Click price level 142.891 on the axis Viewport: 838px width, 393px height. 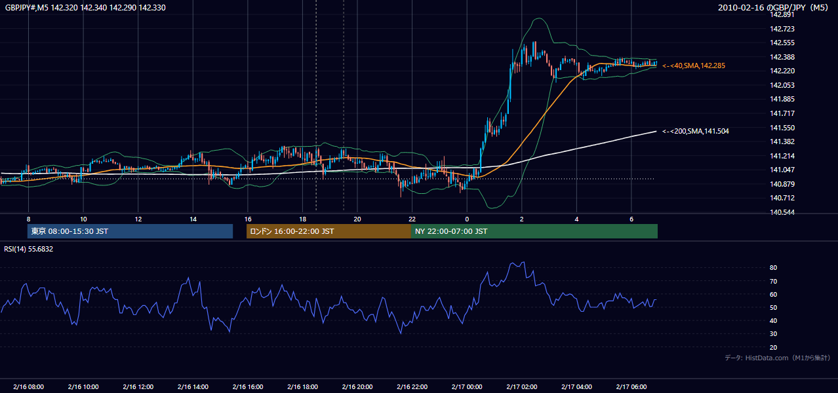coord(782,14)
